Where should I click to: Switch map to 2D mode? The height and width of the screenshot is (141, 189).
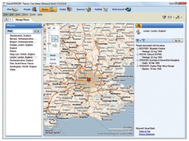pos(49,28)
